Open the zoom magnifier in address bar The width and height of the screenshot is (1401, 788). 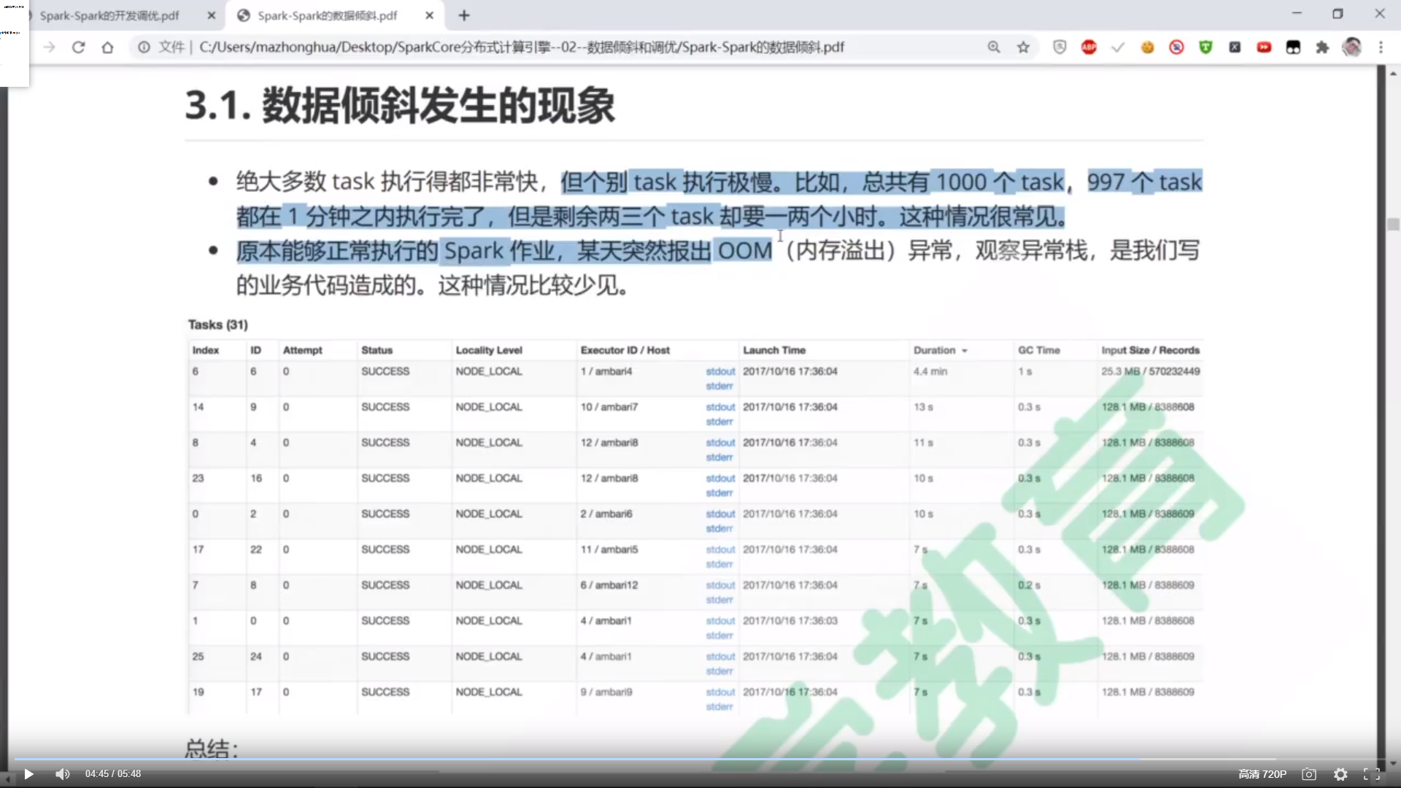(x=994, y=47)
